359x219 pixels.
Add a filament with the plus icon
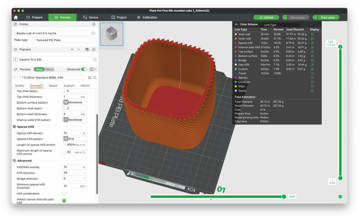click(72, 50)
